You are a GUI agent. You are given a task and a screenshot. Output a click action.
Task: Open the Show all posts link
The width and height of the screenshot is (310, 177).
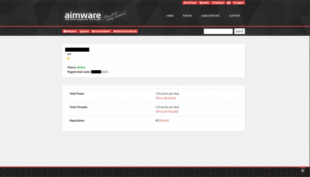point(165,98)
